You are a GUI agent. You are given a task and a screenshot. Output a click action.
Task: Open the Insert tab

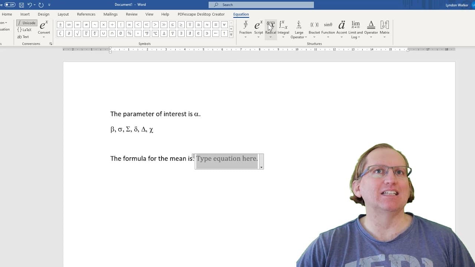(25, 14)
